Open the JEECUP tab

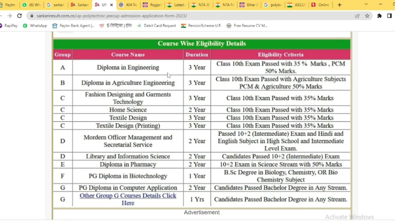click(x=297, y=5)
